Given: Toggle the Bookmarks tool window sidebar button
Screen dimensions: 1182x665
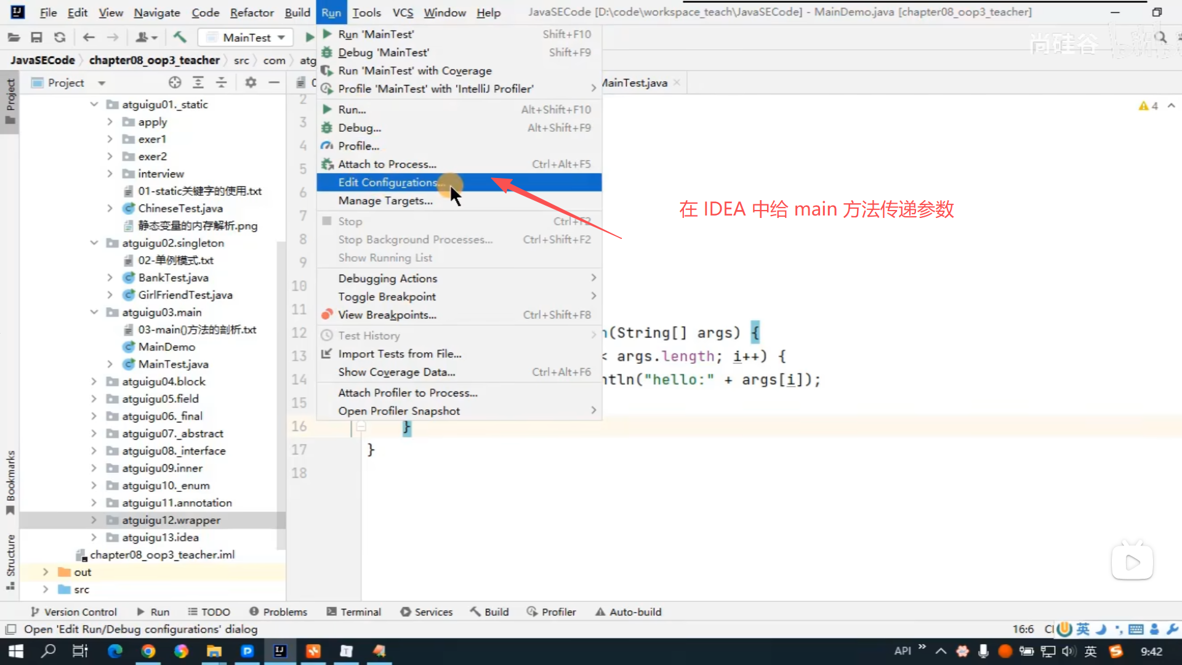Looking at the screenshot, I should point(10,482).
